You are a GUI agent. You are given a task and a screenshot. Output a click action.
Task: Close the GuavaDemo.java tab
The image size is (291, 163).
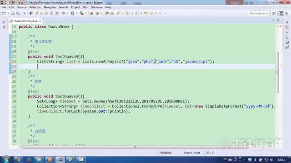40,21
